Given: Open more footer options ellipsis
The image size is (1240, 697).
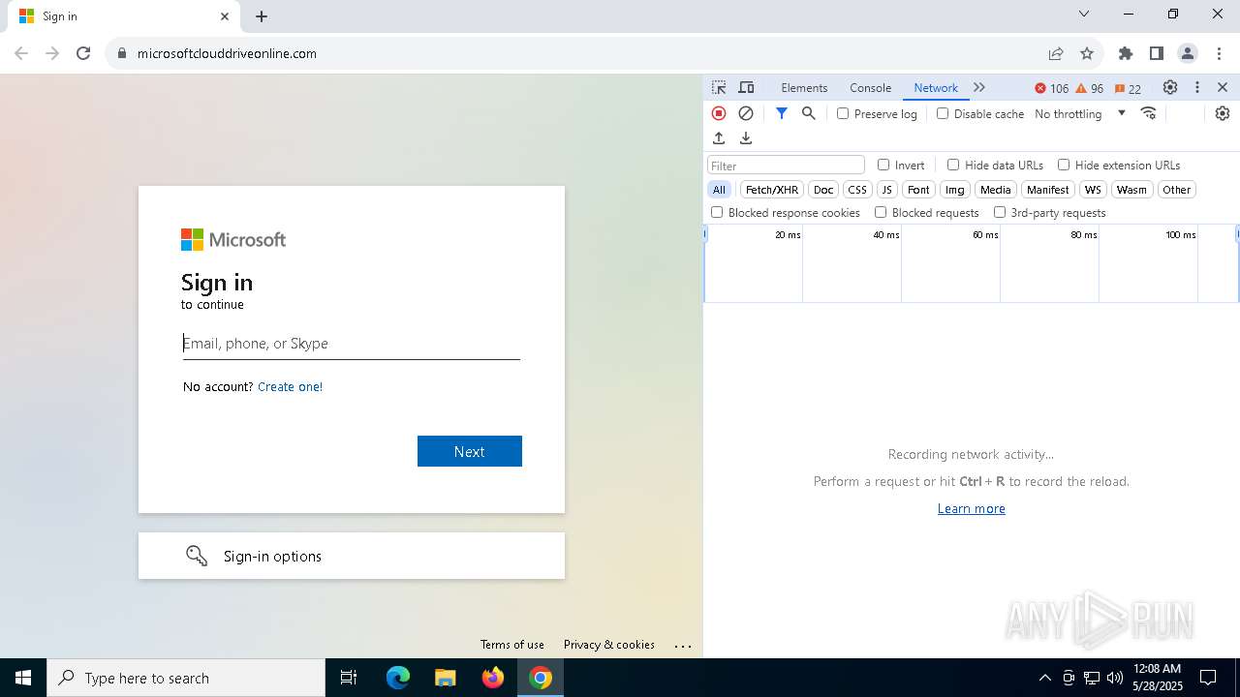Looking at the screenshot, I should click(683, 646).
